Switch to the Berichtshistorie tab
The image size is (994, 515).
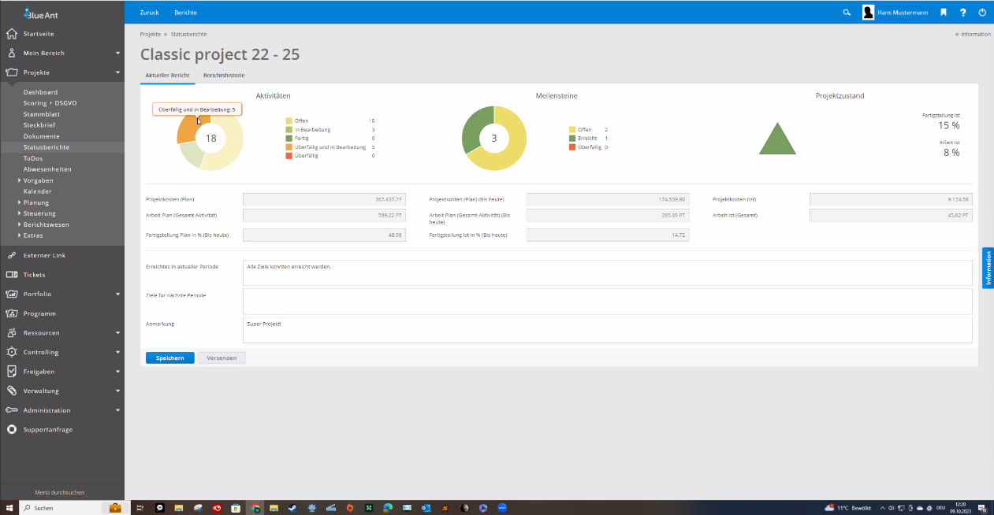click(224, 76)
